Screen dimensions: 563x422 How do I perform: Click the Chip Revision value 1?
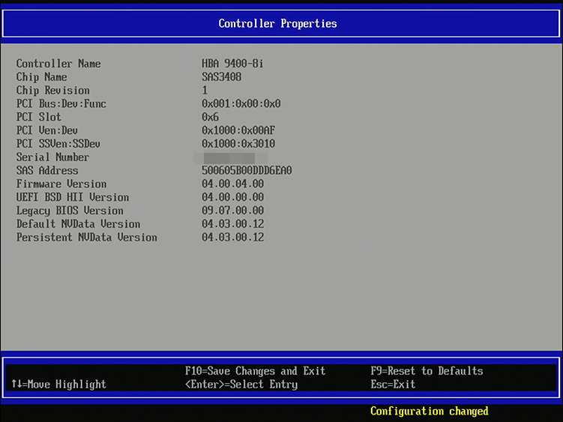(x=205, y=90)
